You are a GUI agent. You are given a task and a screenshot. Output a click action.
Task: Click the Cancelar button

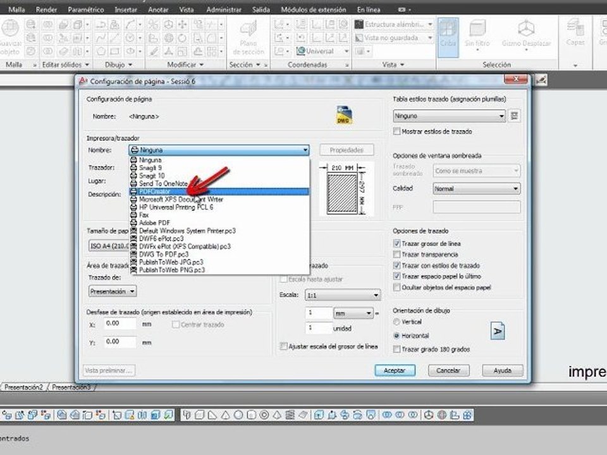448,370
